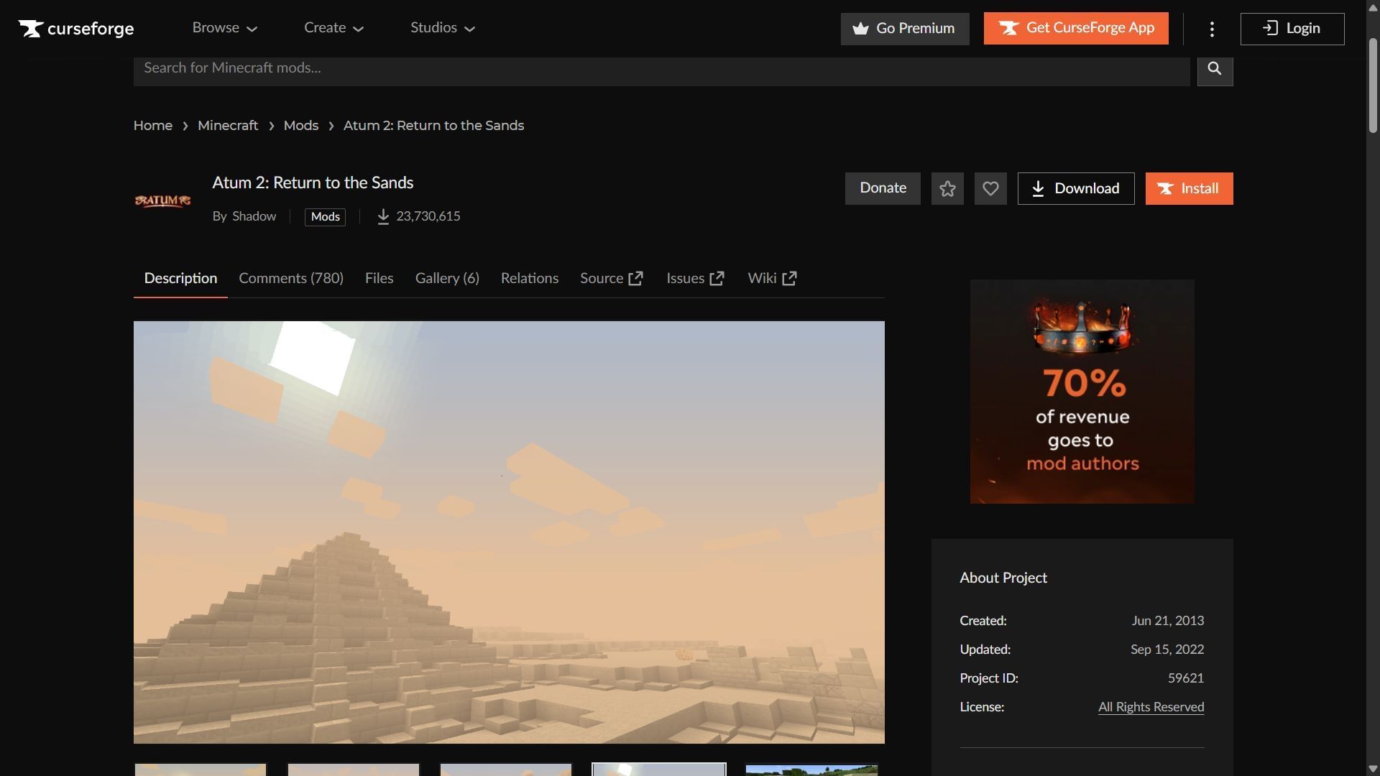1380x776 pixels.
Task: Click the search magnifier icon button
Action: (1215, 69)
